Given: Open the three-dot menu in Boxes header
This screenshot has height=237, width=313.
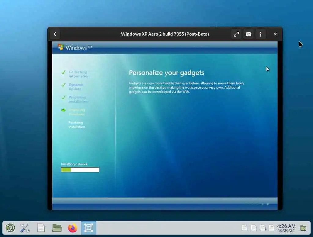Looking at the screenshot, I should click(x=260, y=34).
